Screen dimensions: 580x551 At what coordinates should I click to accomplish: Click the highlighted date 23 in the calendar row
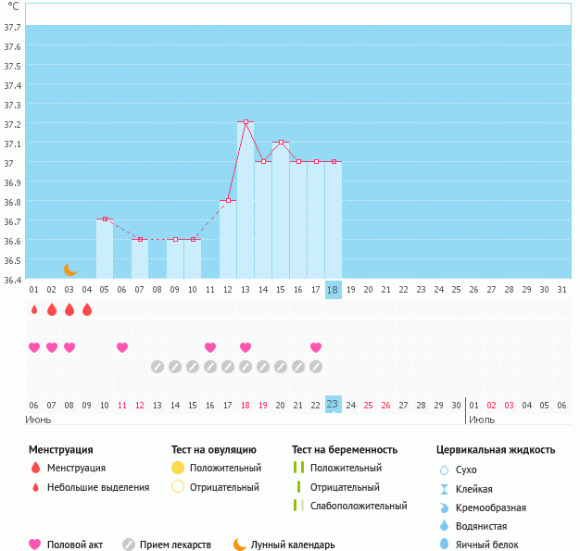334,404
